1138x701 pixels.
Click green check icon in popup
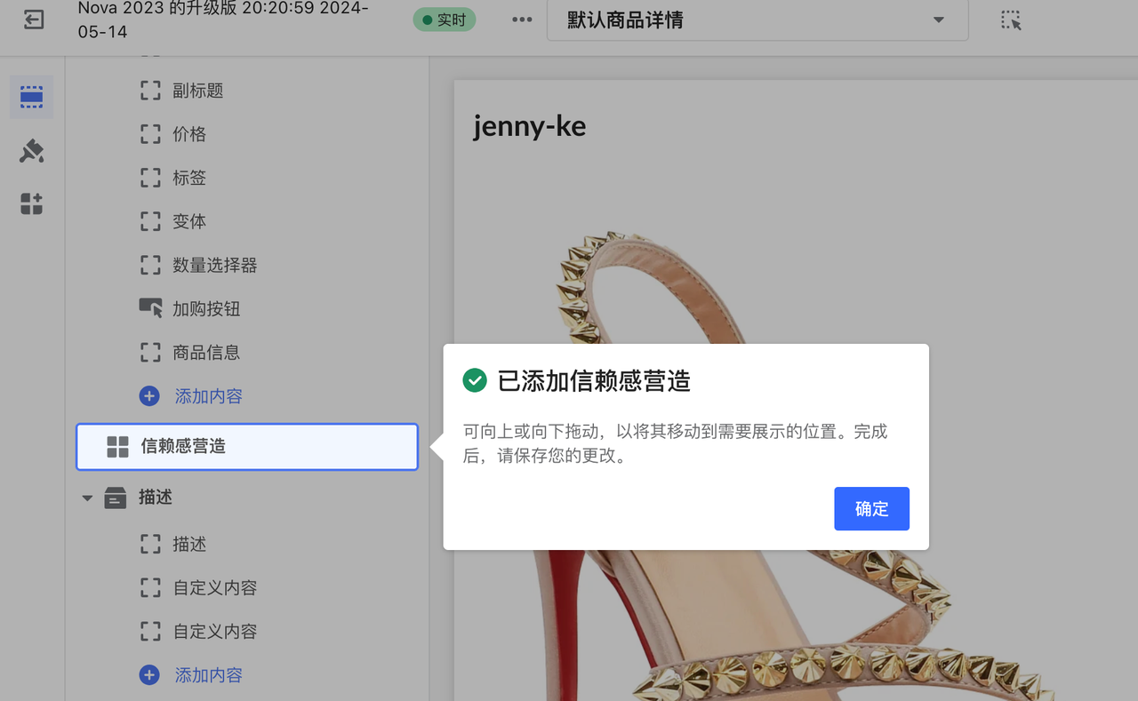pos(475,381)
